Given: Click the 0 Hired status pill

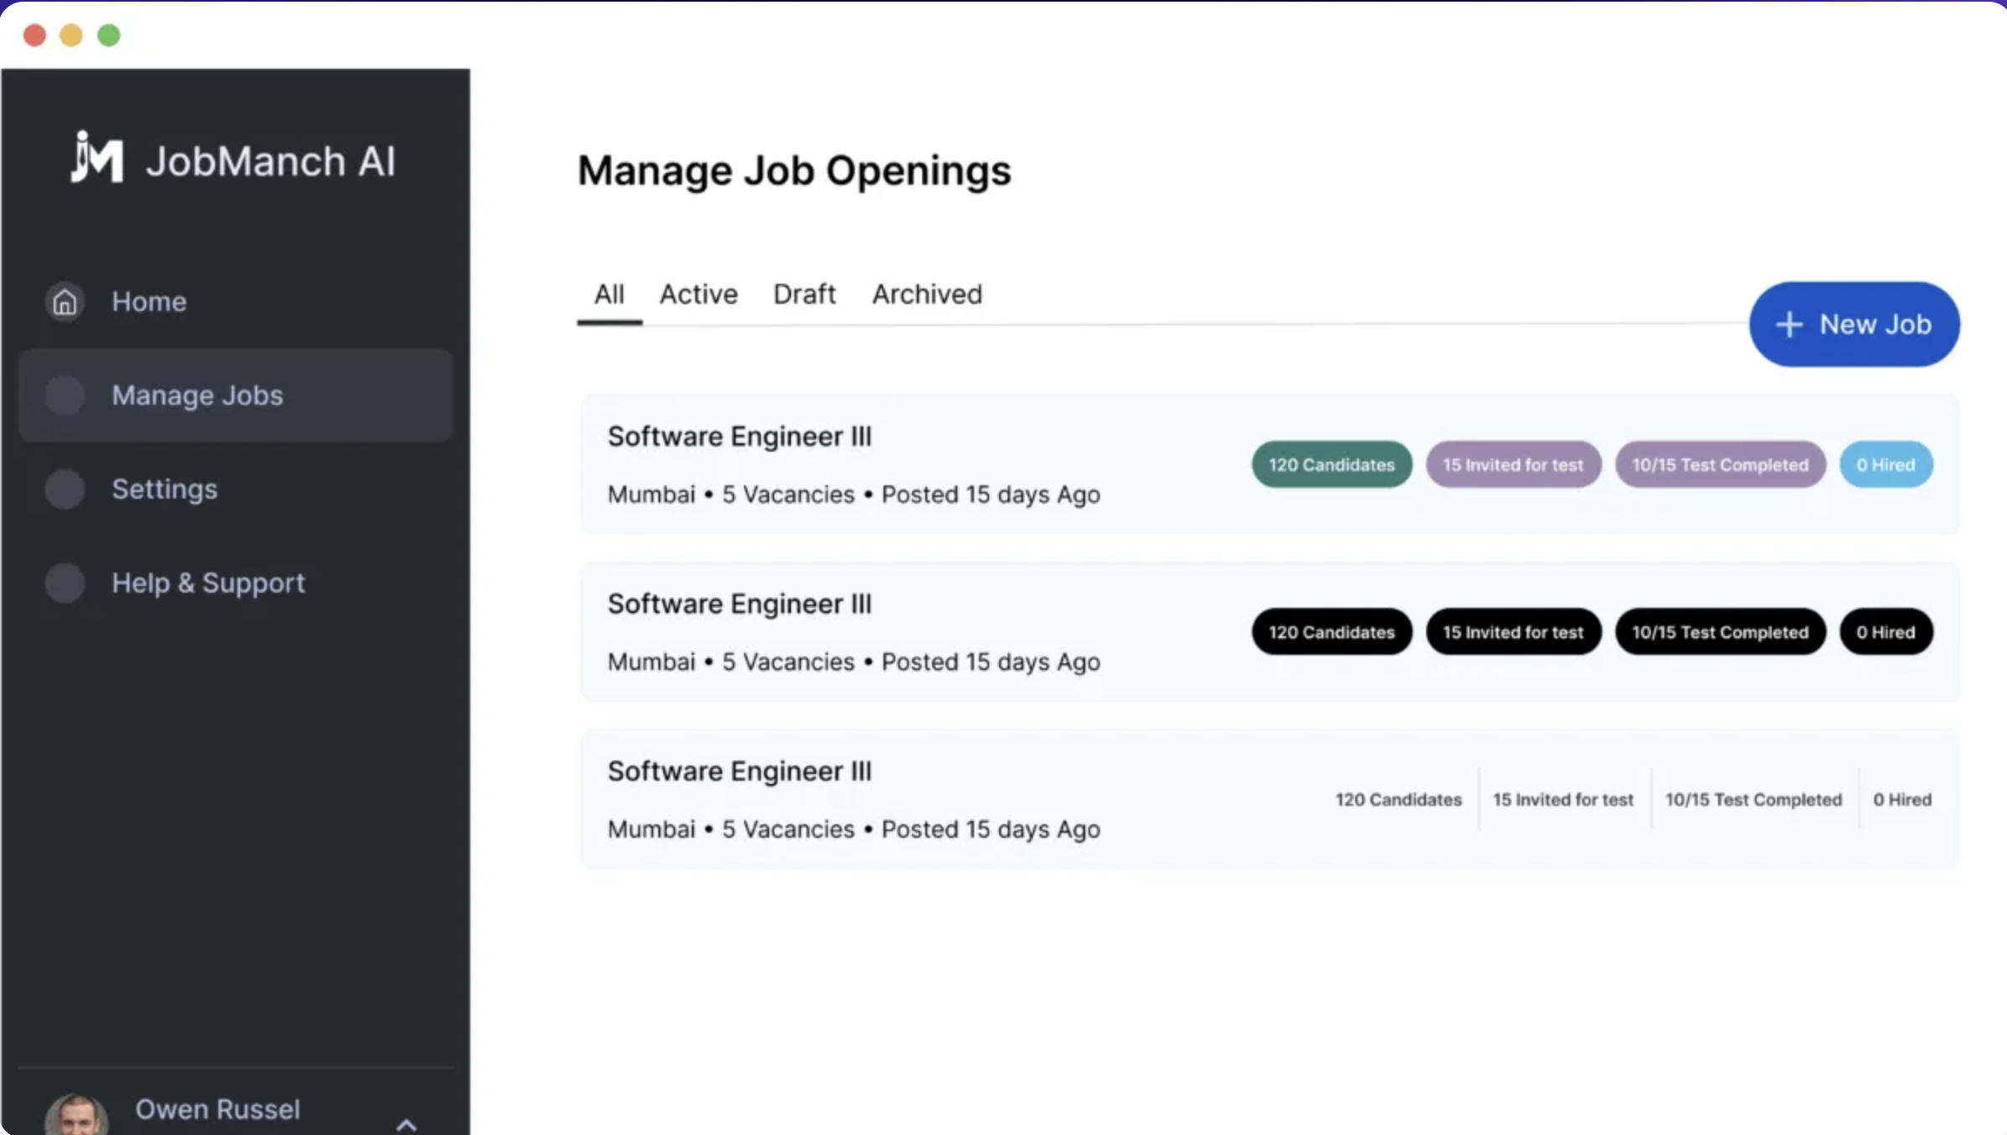Looking at the screenshot, I should pyautogui.click(x=1886, y=464).
